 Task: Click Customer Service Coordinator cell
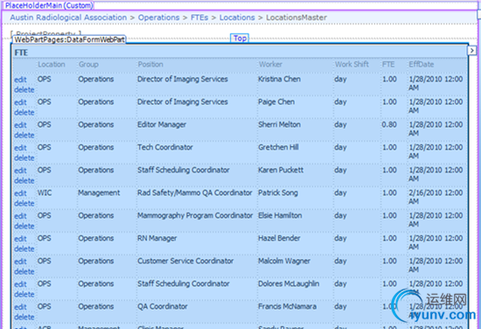[x=185, y=261]
